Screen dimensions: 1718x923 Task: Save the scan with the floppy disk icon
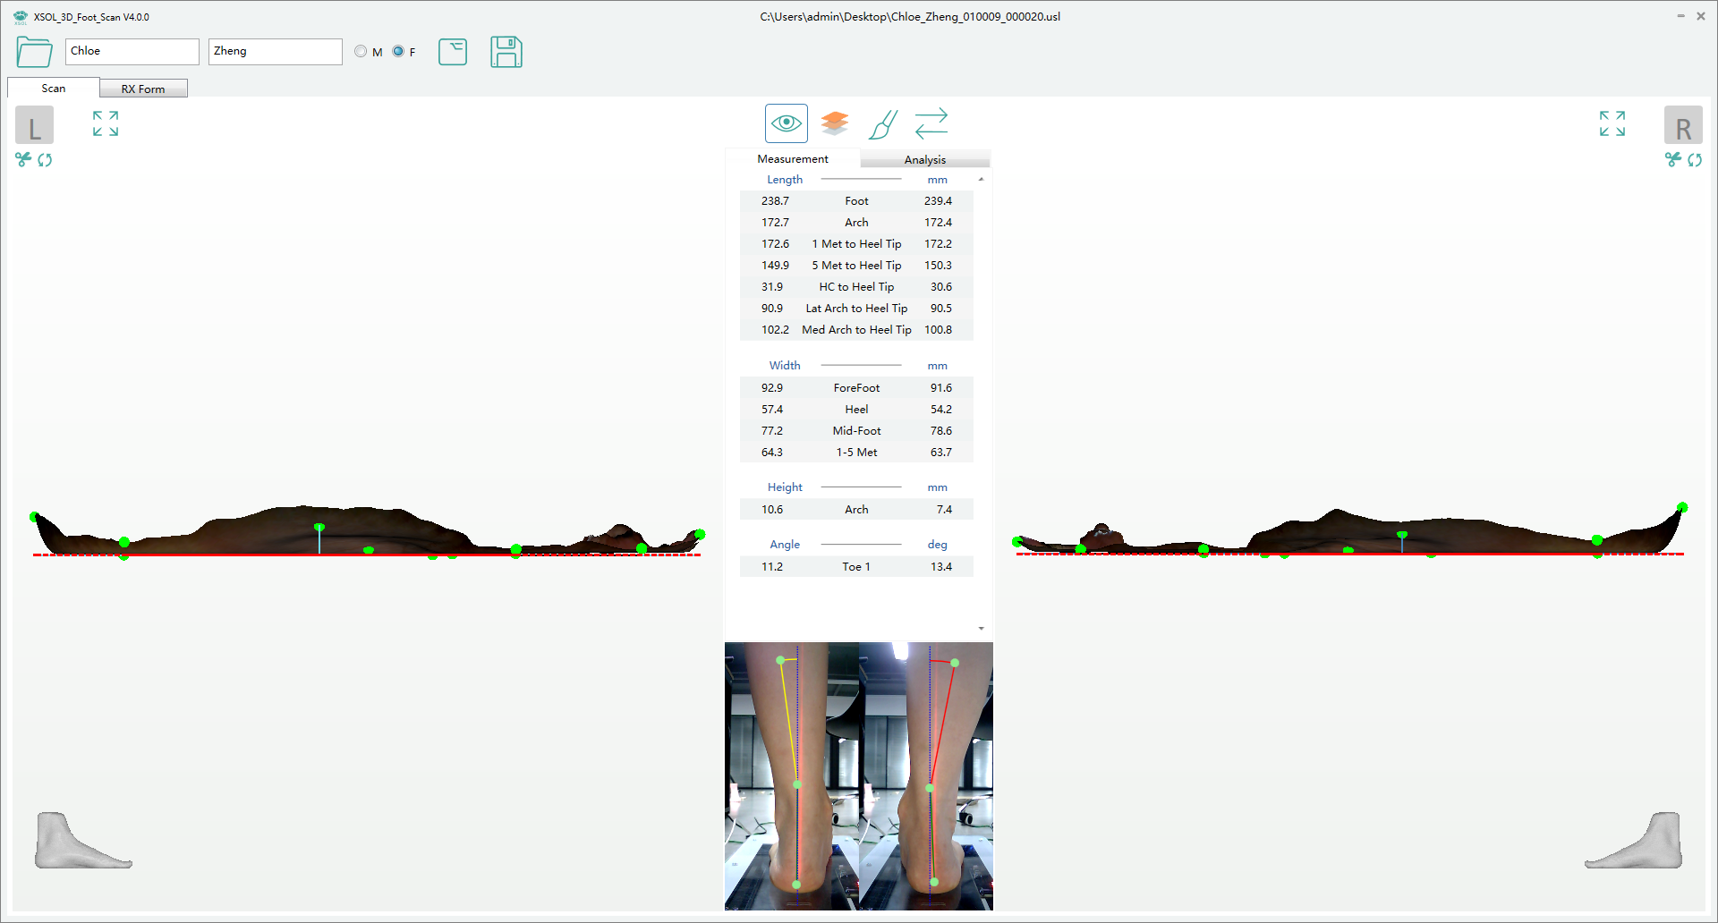pos(506,52)
